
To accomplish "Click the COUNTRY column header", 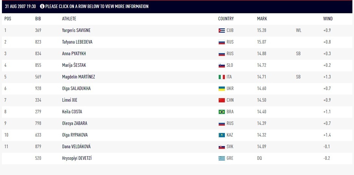I will tap(226, 19).
